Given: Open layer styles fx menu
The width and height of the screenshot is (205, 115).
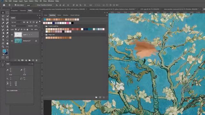Looking at the screenshot, I should [x=19, y=60].
